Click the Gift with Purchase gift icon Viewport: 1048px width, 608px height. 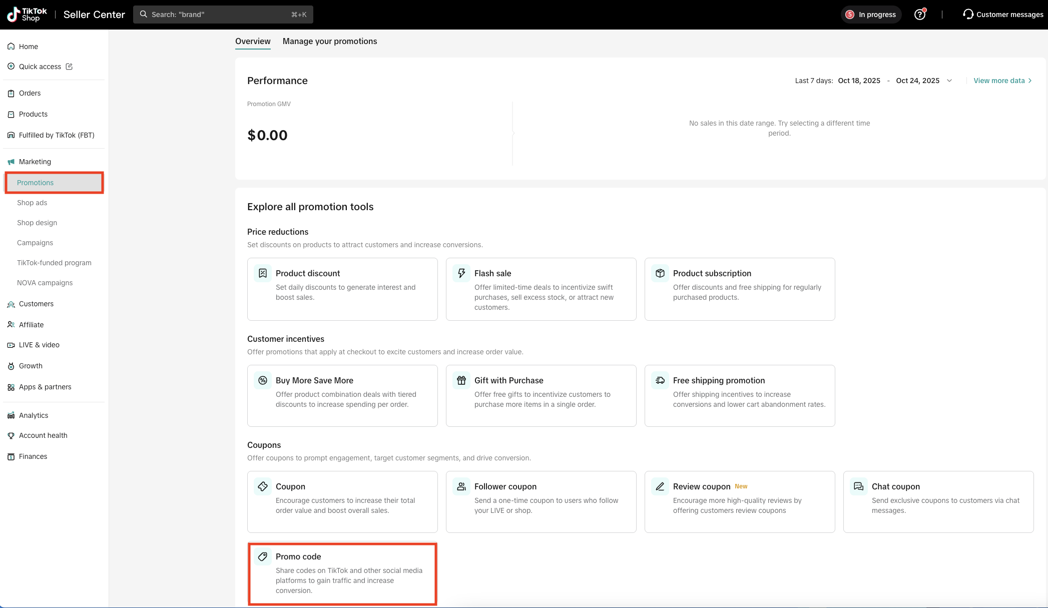(461, 380)
